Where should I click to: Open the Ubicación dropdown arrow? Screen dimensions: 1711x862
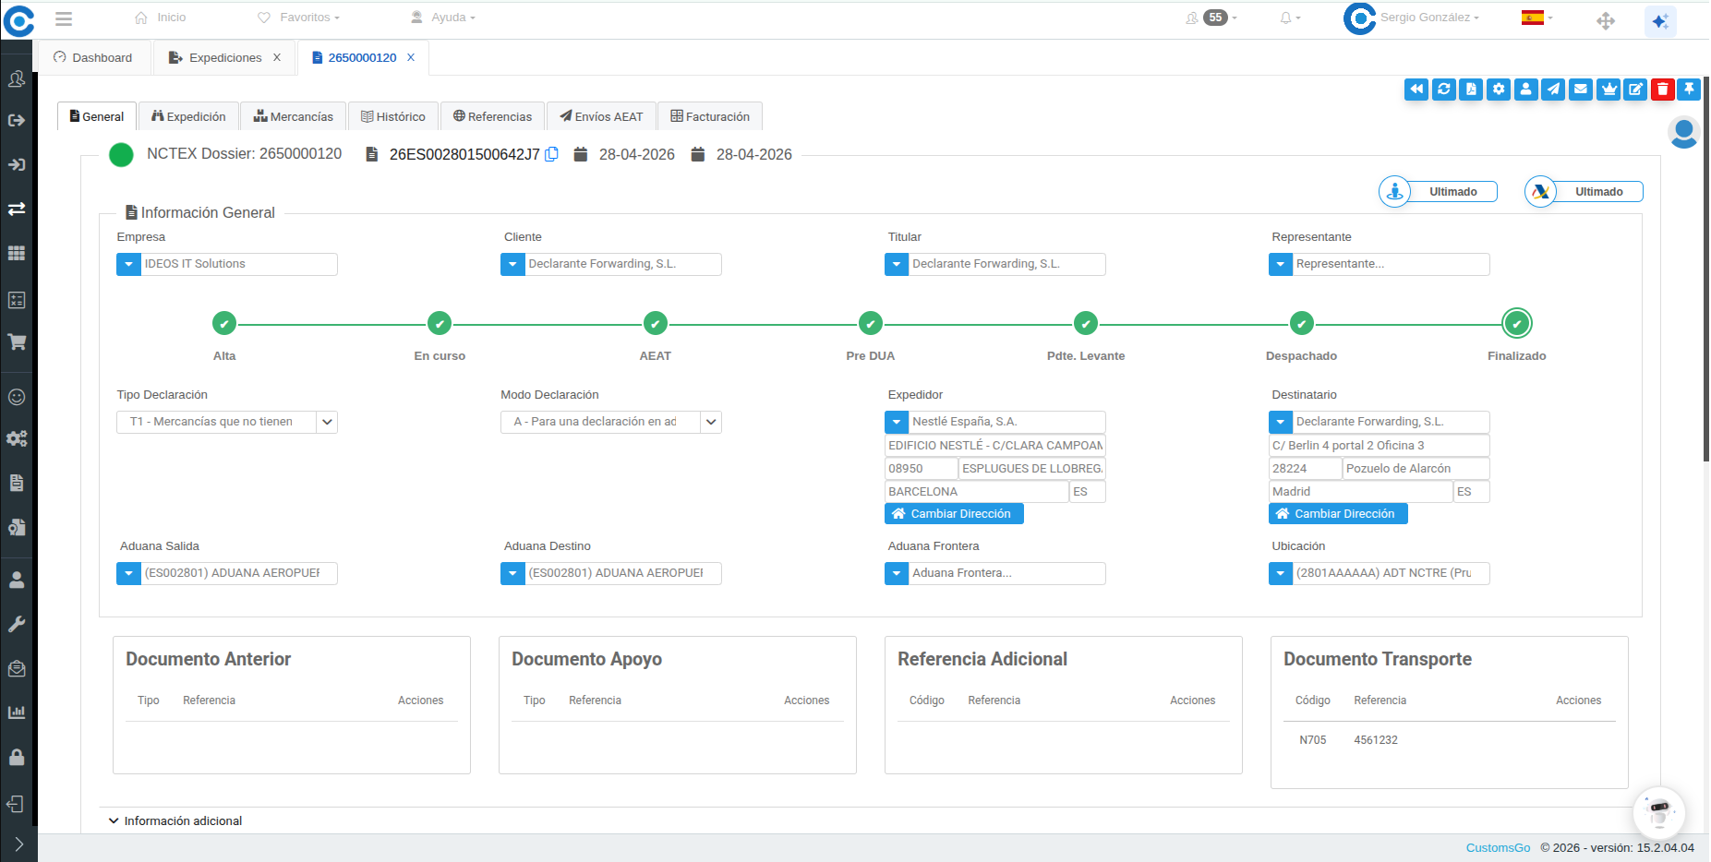(1281, 573)
